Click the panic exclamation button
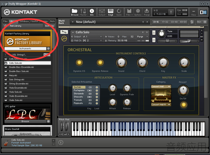 pyautogui.click(x=171, y=12)
